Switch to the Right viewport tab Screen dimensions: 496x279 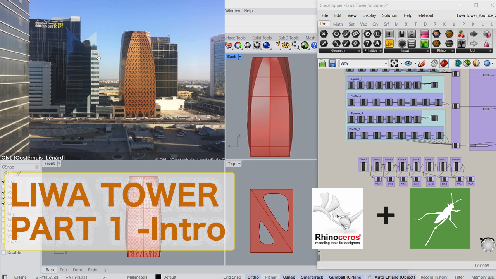tap(93, 270)
